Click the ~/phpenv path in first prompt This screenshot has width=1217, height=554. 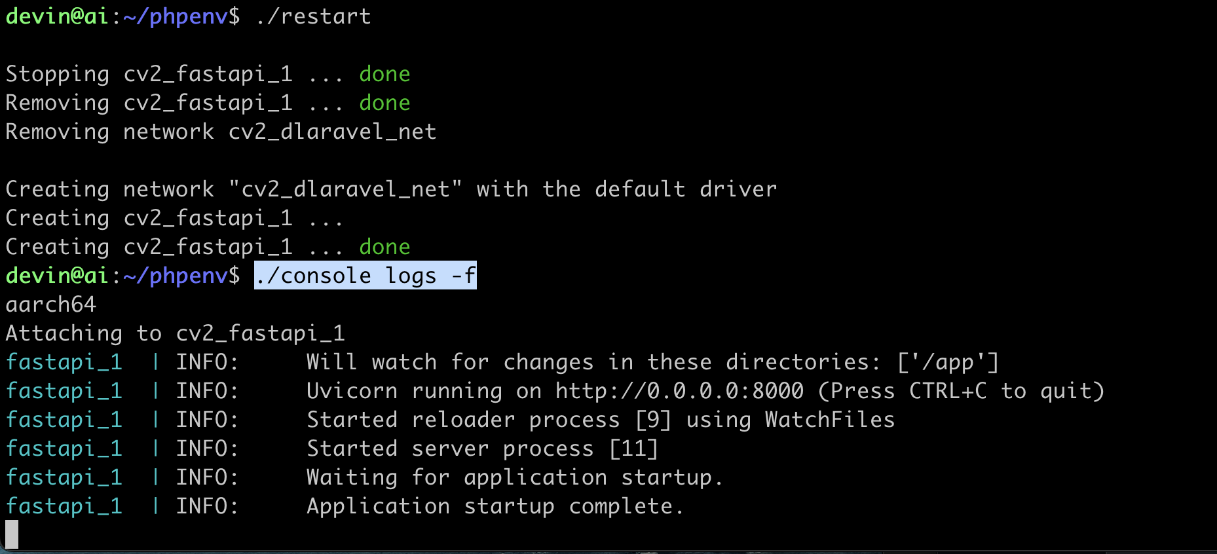[175, 16]
